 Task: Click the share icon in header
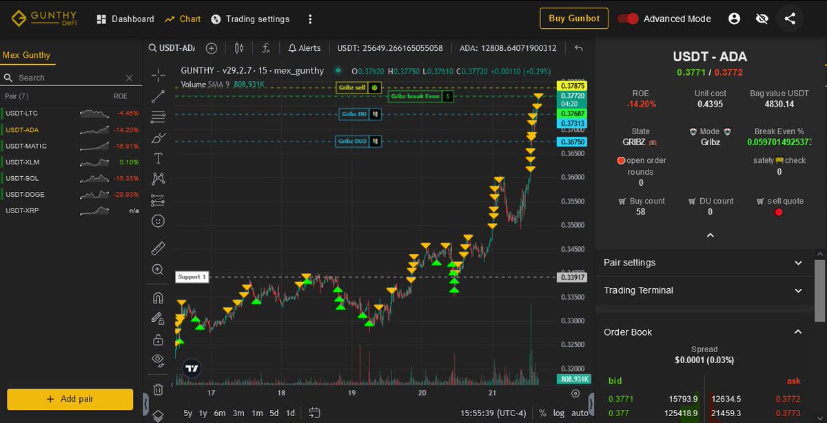[790, 19]
